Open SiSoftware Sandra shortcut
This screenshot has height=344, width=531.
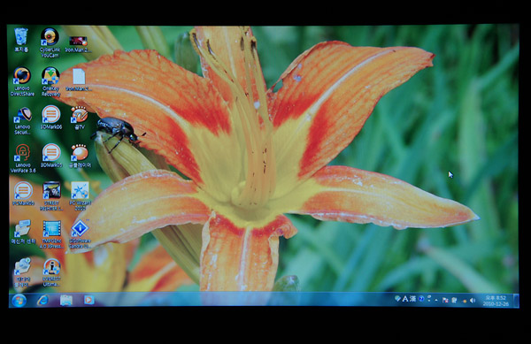(80, 234)
